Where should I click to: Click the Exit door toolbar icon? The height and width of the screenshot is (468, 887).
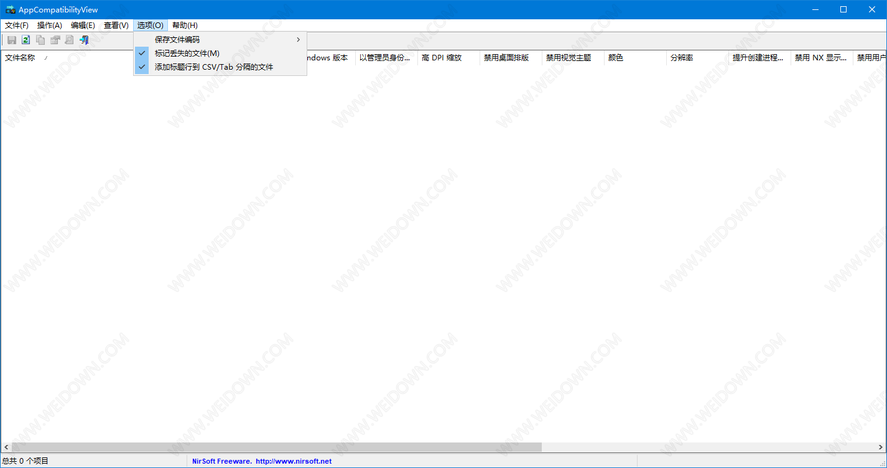(x=84, y=40)
